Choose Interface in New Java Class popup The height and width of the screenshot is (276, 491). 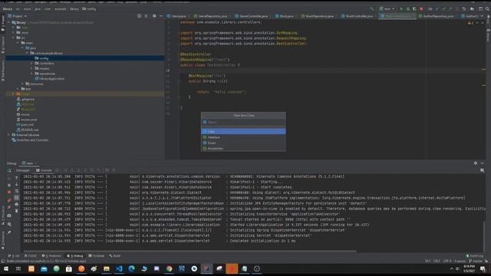(243, 137)
